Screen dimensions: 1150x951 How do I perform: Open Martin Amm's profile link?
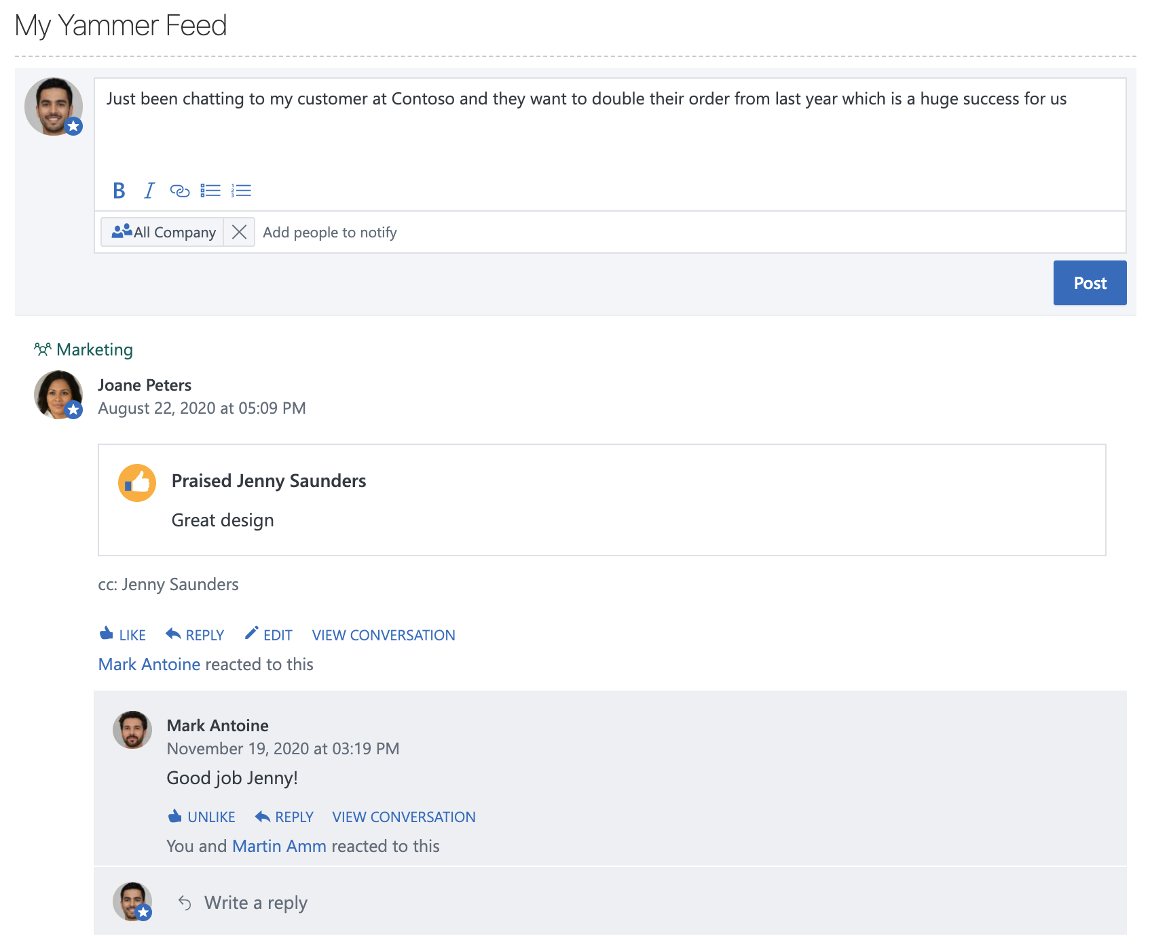[279, 846]
